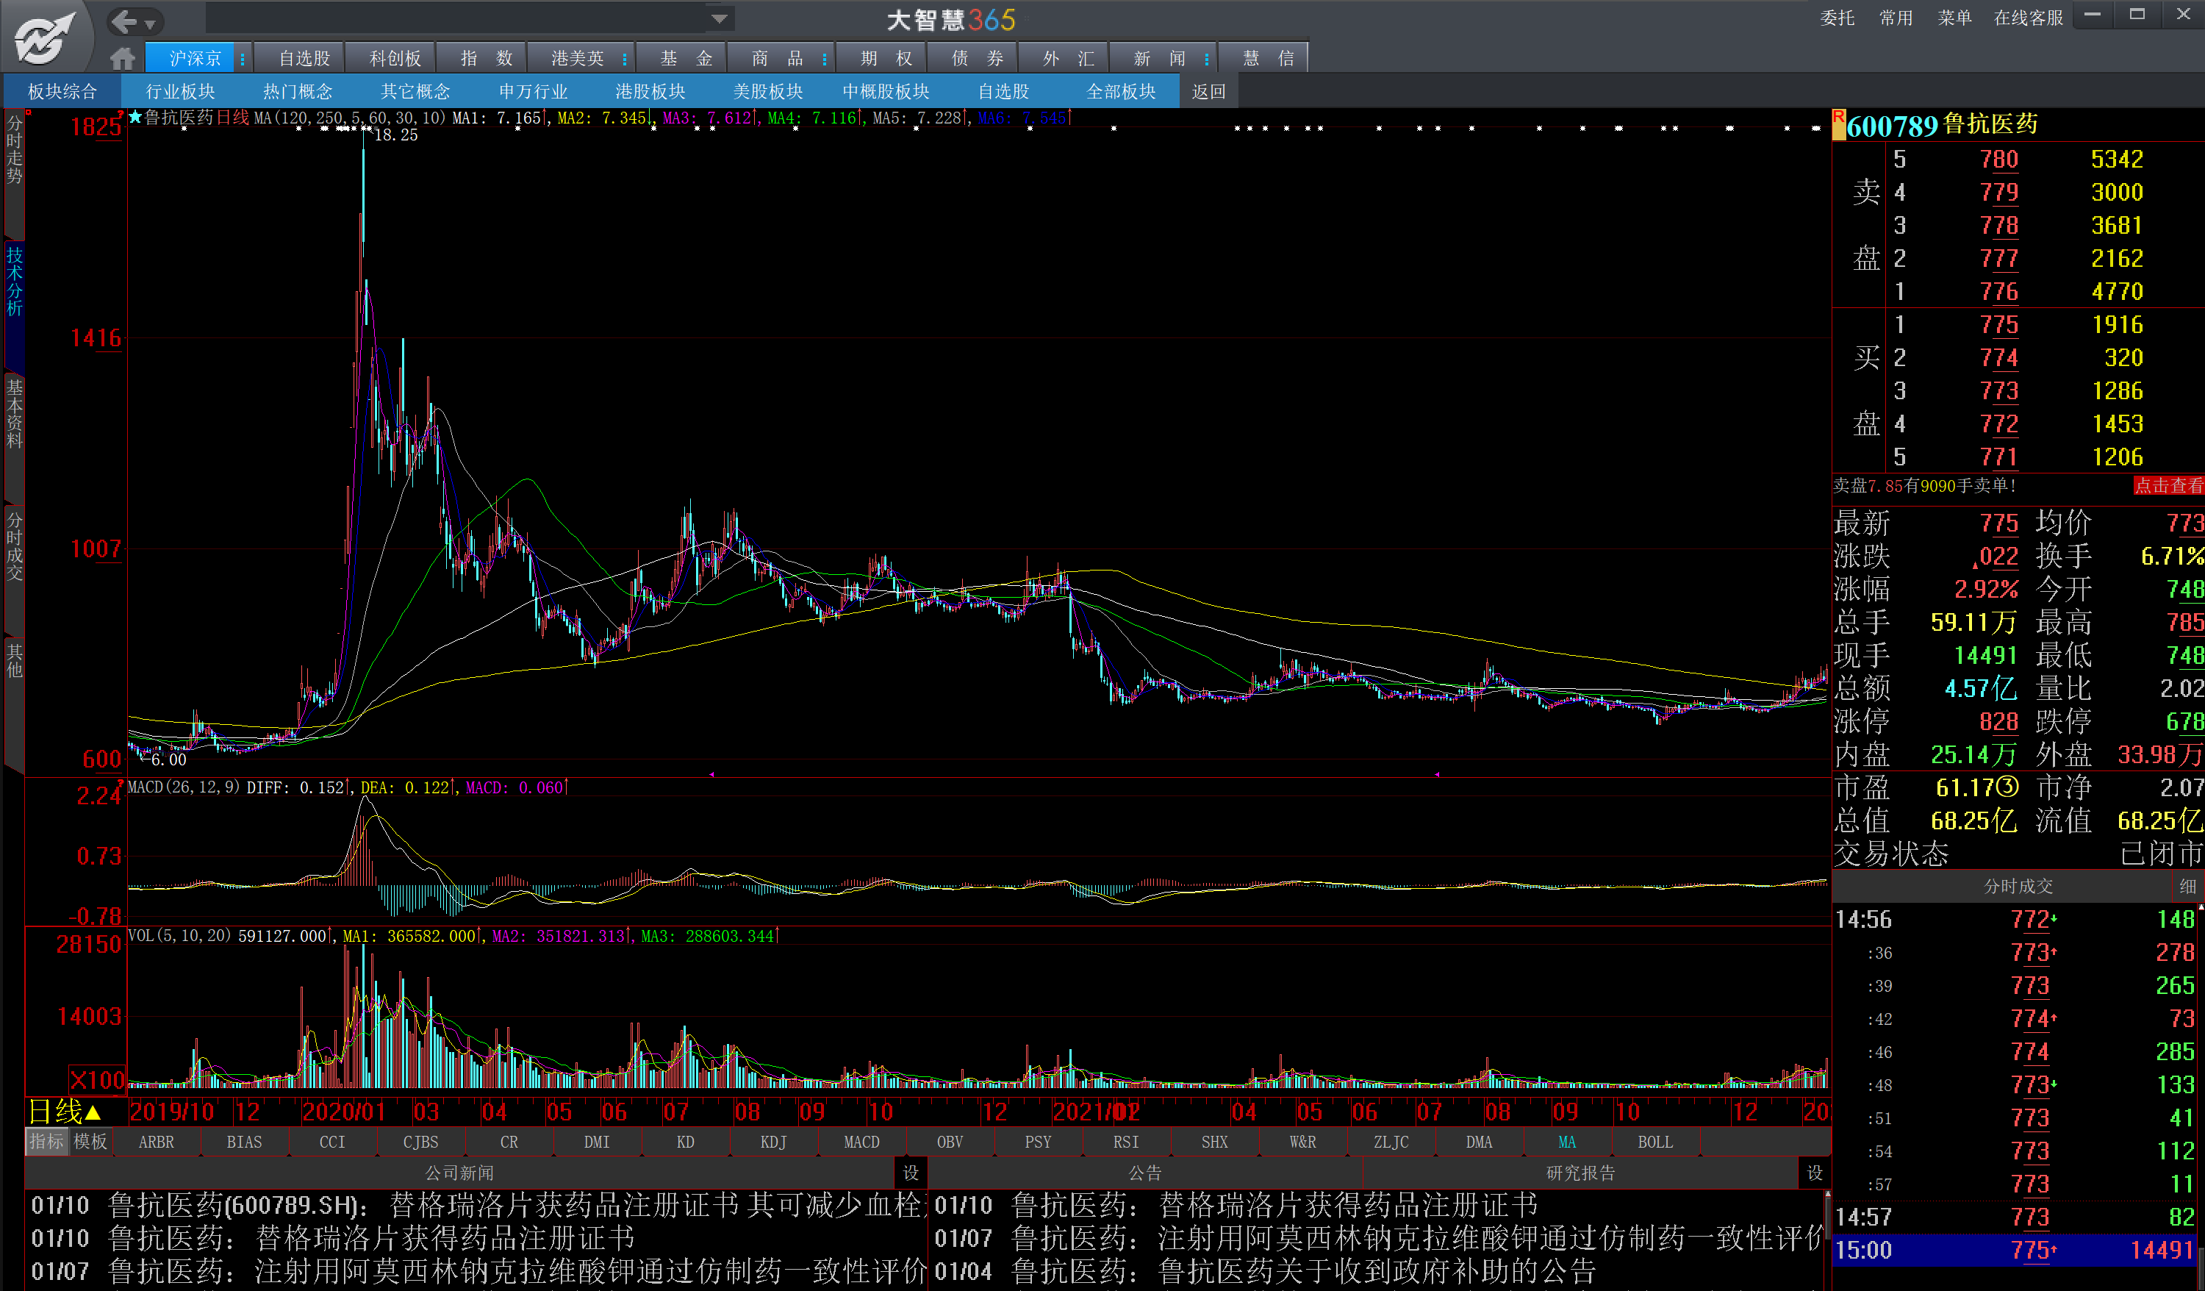Expand the 商品 submenu dots
The width and height of the screenshot is (2205, 1291).
pyautogui.click(x=825, y=59)
